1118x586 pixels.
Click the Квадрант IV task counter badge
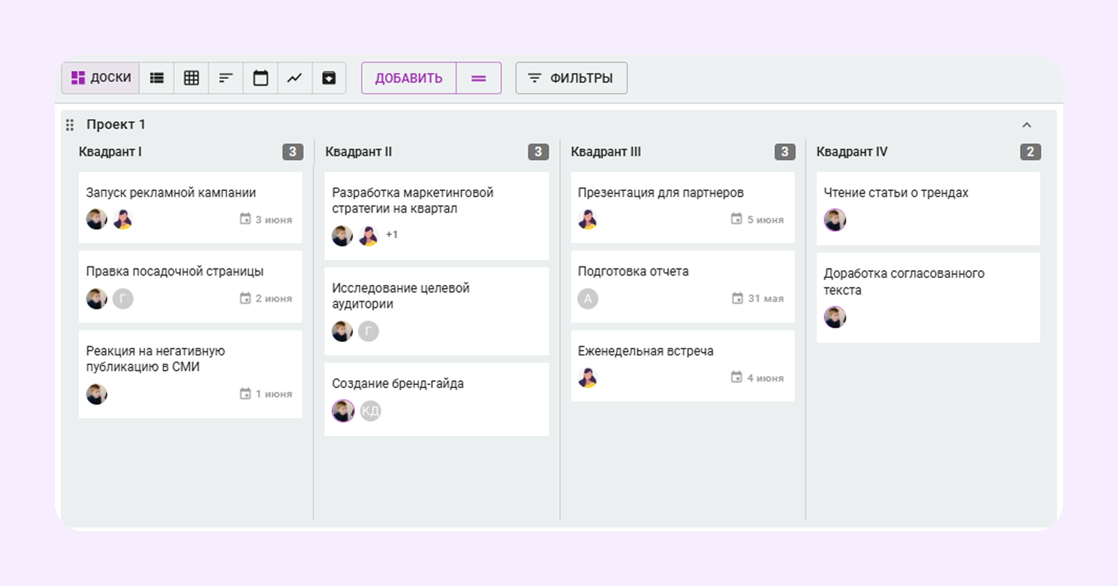click(1030, 152)
